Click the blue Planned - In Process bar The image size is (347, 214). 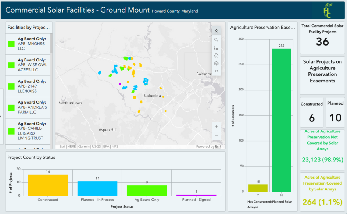[x=97, y=189]
